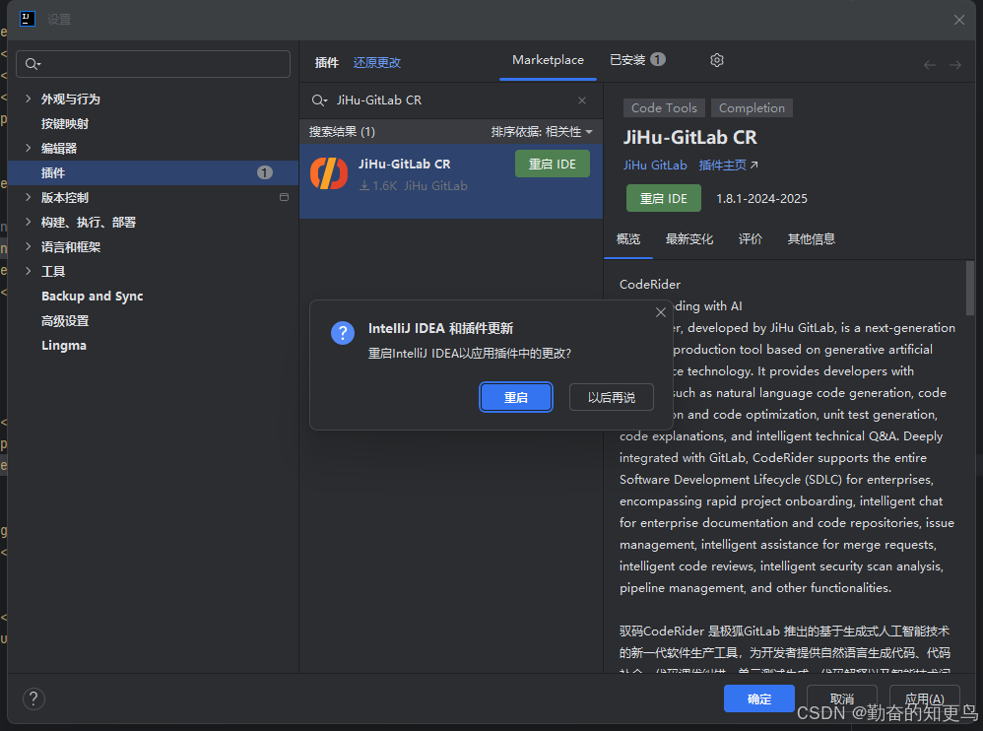Click the plugins update count badge
The height and width of the screenshot is (731, 983).
click(x=265, y=172)
